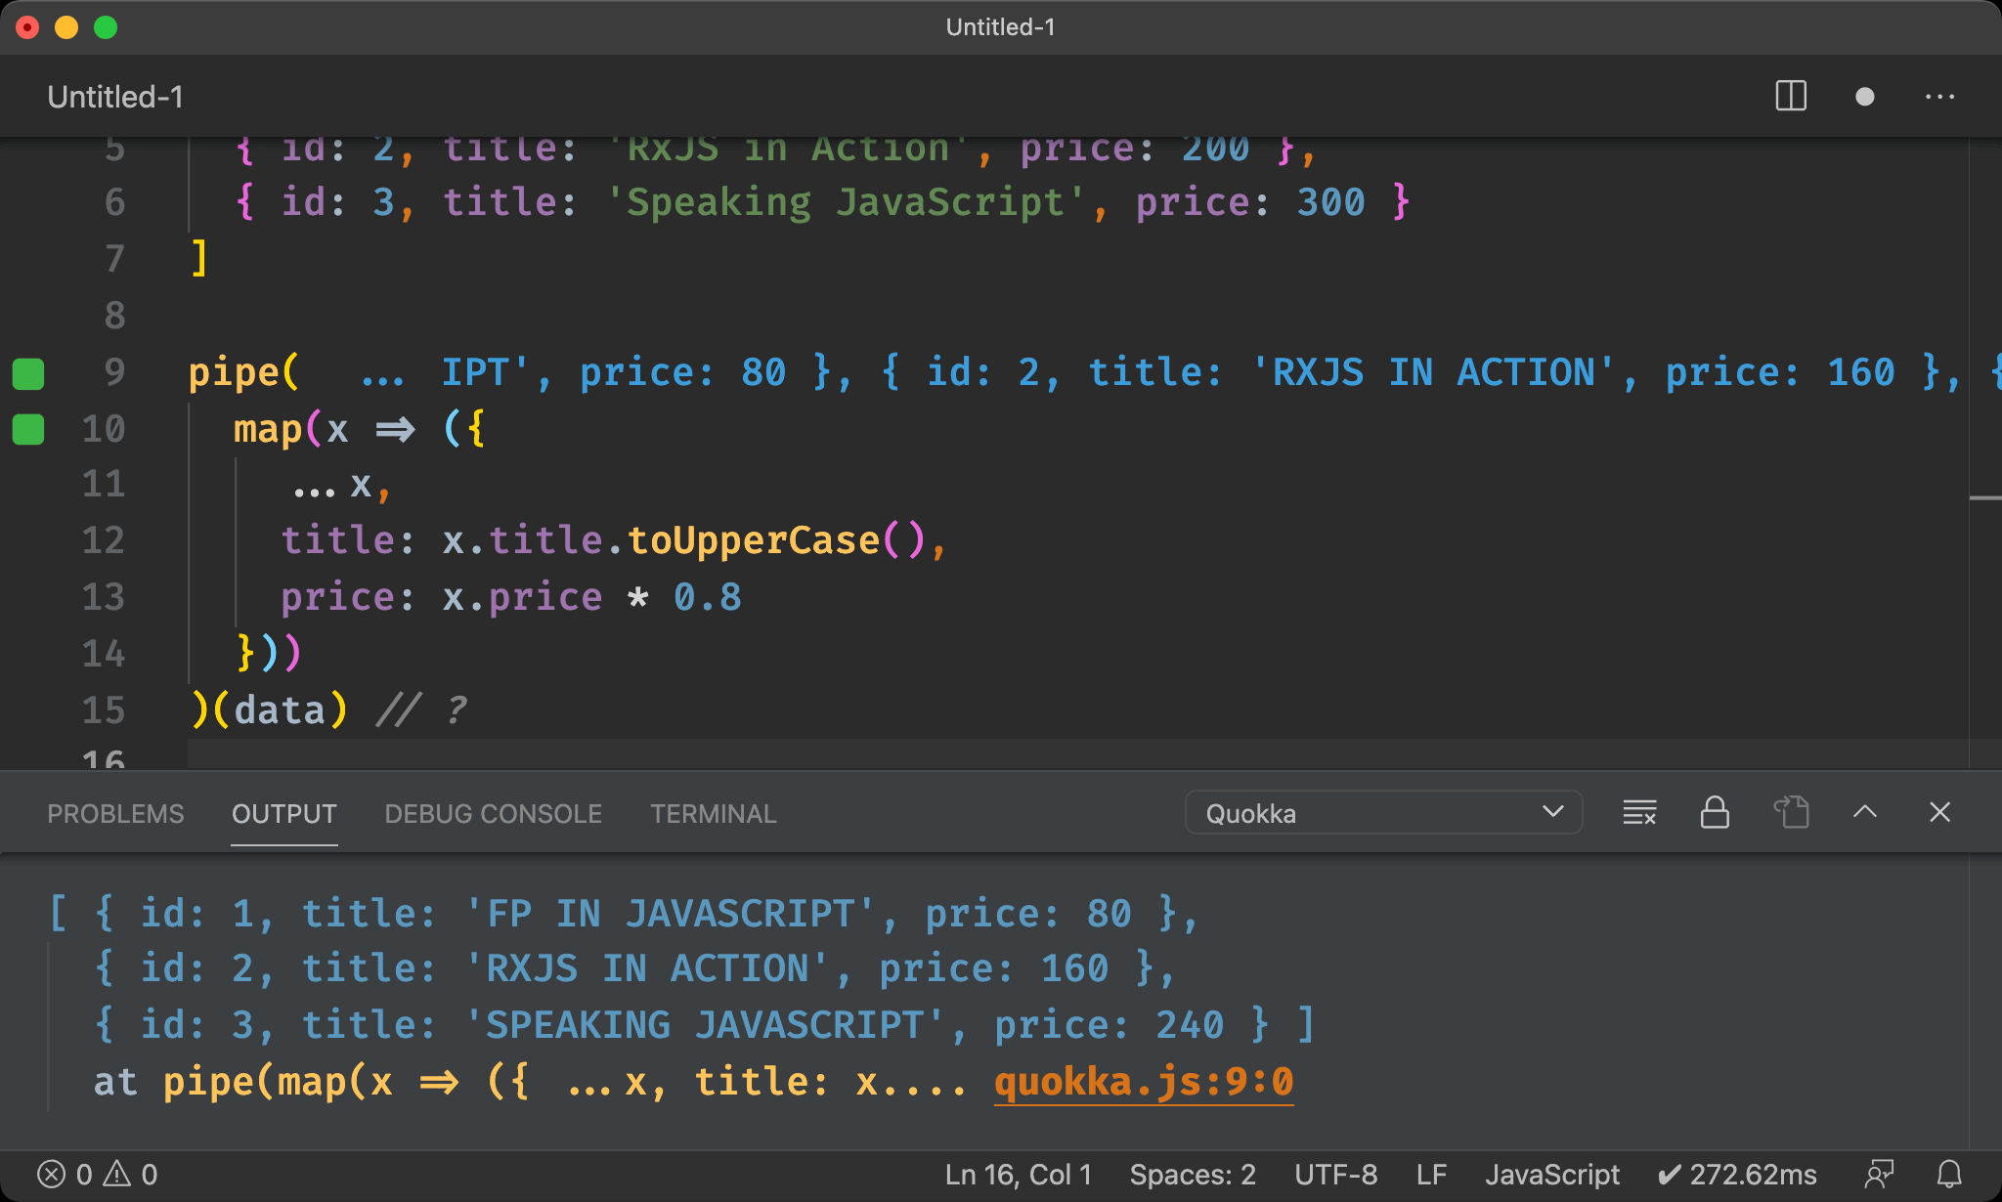Click line number 15 in gutter
The width and height of the screenshot is (2002, 1202).
[x=104, y=710]
